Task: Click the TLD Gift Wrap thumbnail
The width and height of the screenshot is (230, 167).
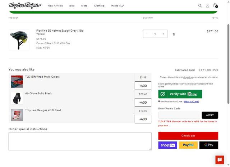Action: coord(17,81)
